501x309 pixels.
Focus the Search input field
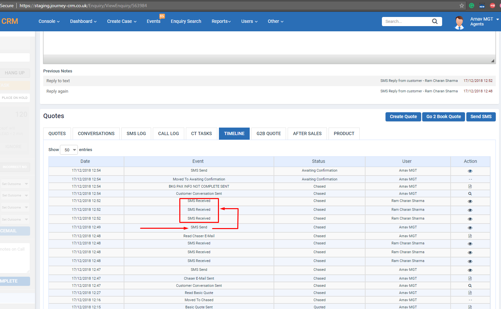coord(406,22)
